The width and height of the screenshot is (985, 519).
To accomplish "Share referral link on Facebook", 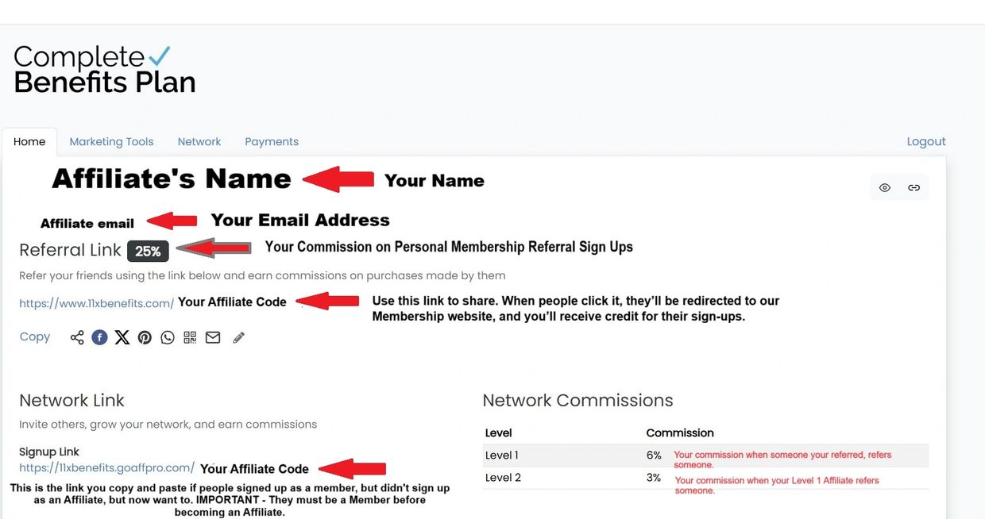I will [x=99, y=337].
